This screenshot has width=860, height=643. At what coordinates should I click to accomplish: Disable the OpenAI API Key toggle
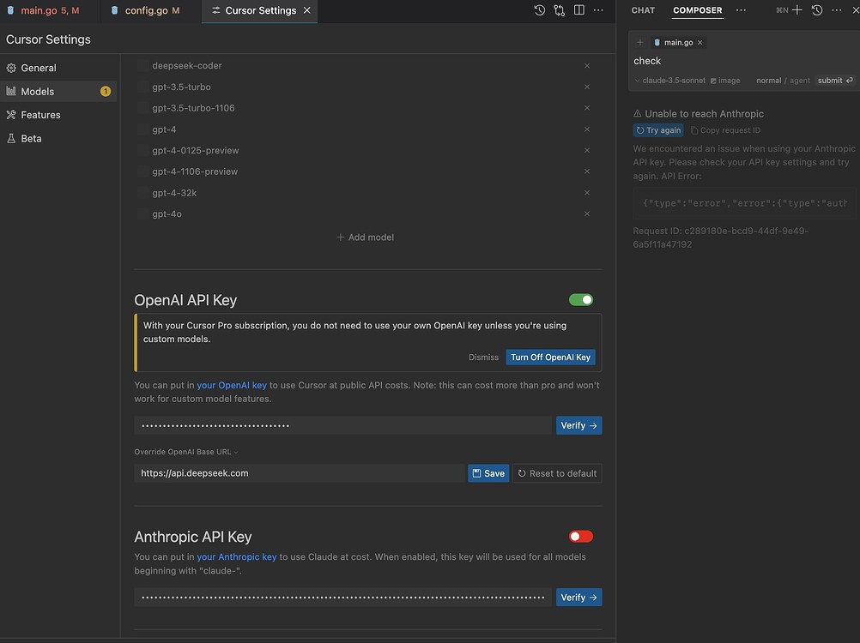pyautogui.click(x=581, y=299)
